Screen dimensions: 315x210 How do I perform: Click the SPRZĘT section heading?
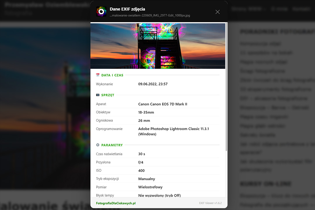pyautogui.click(x=108, y=95)
